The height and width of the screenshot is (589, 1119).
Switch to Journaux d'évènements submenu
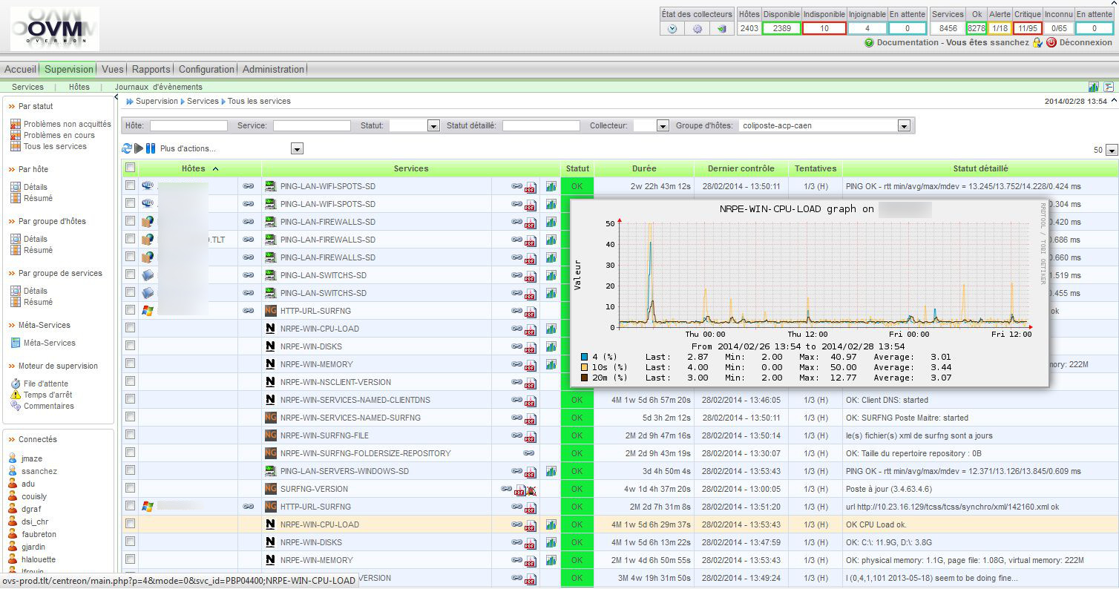pyautogui.click(x=158, y=87)
